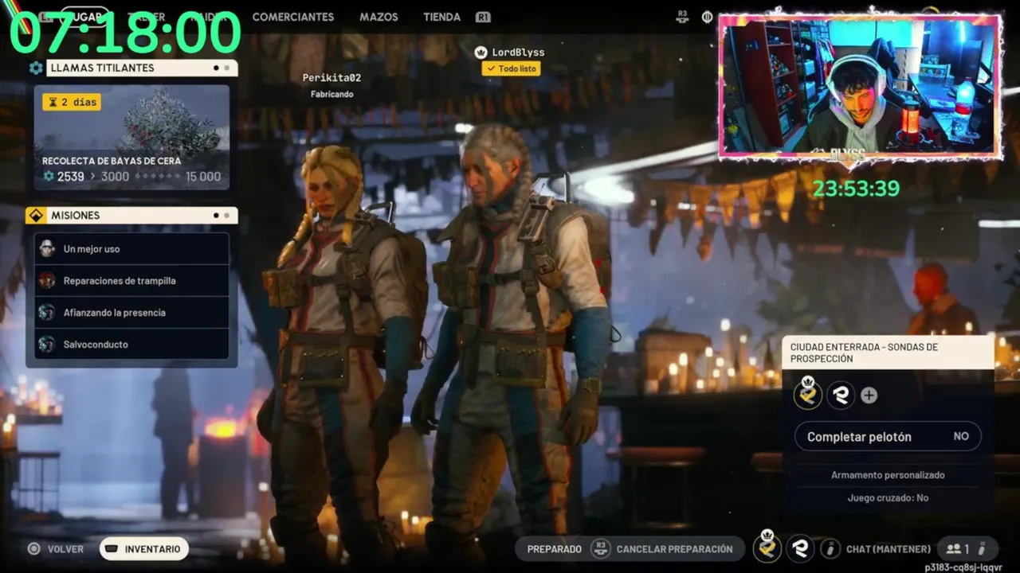The image size is (1020, 573).
Task: Select first page dot in Llamas Titilantes header
Action: 216,68
